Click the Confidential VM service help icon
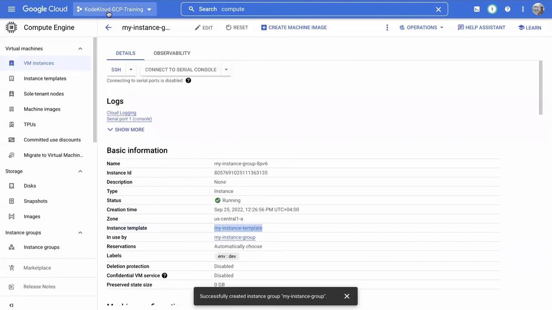Image resolution: width=552 pixels, height=310 pixels. pyautogui.click(x=165, y=276)
